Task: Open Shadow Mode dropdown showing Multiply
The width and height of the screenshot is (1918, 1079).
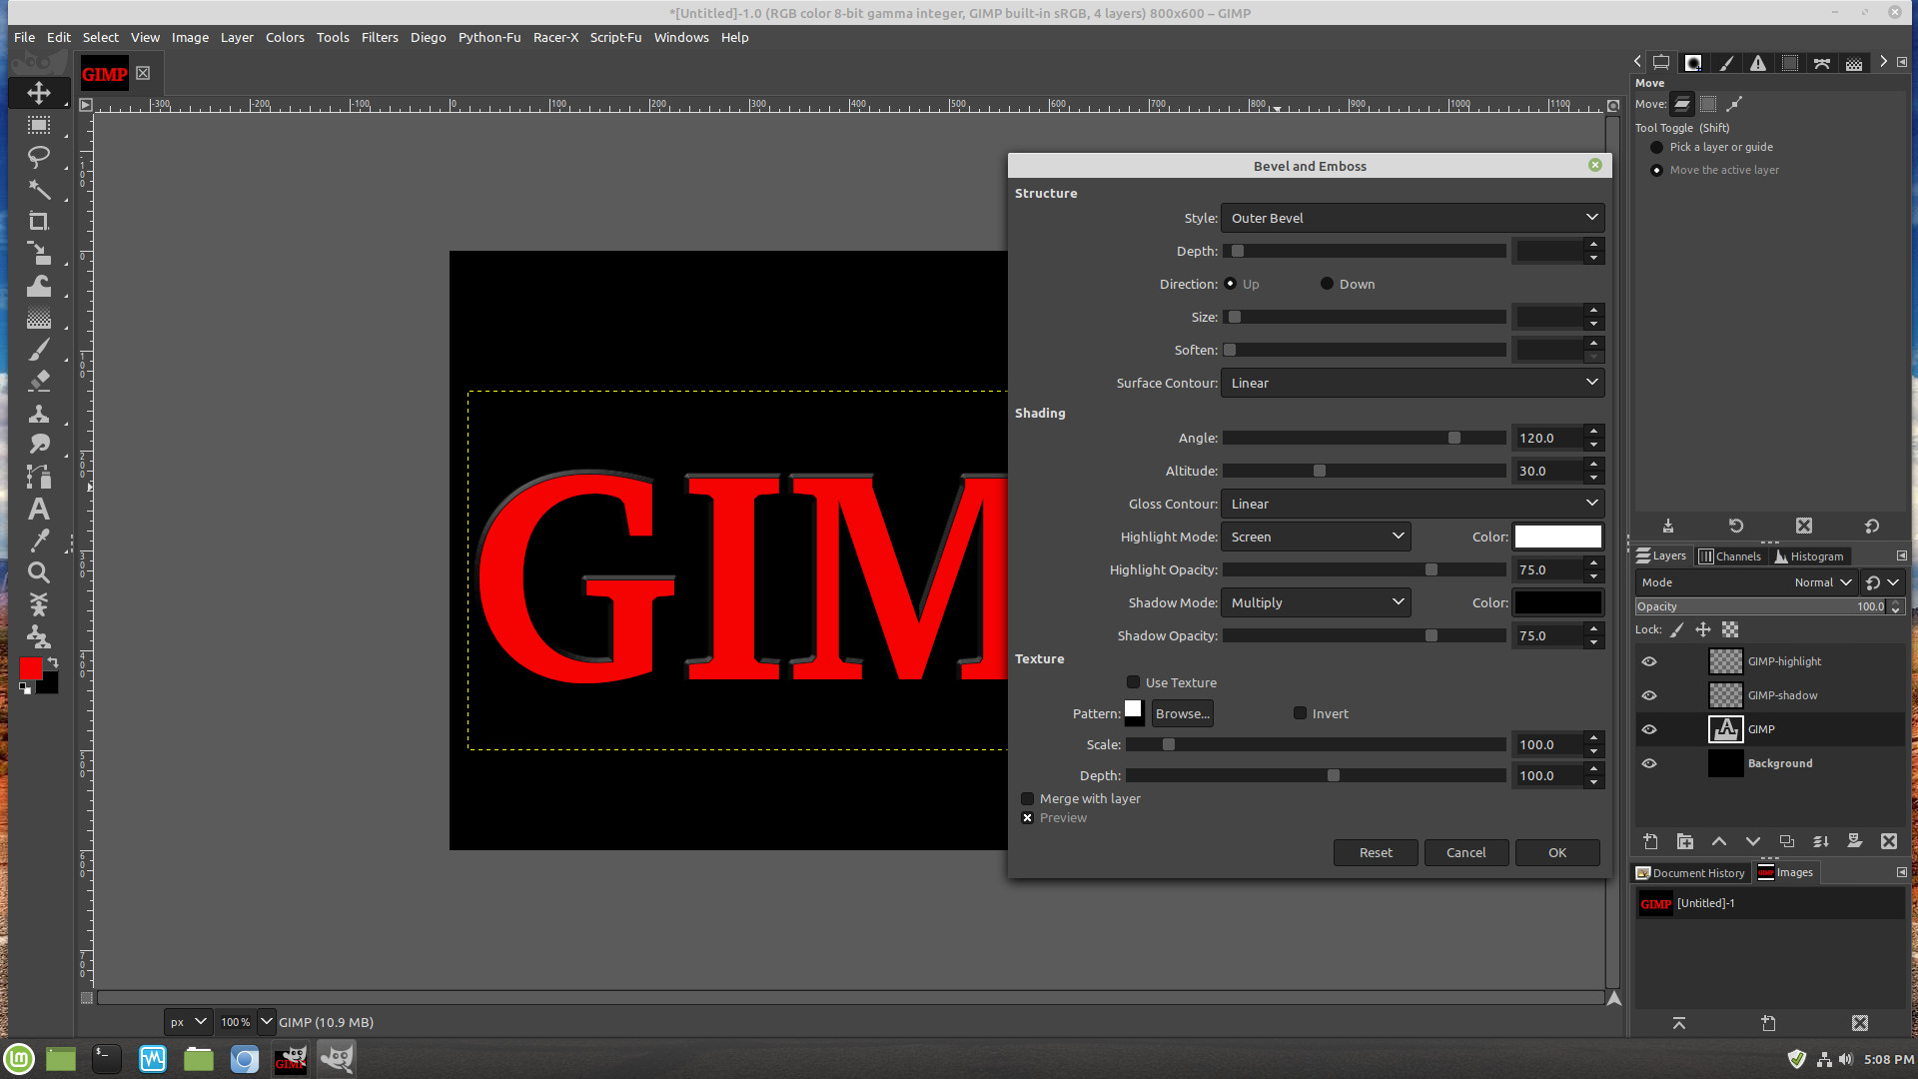Action: point(1316,602)
